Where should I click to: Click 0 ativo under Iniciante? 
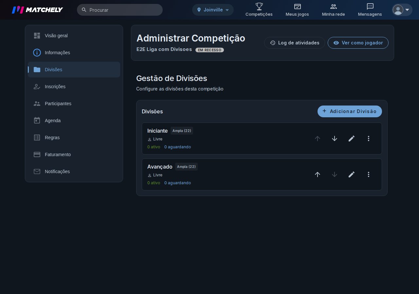click(154, 147)
